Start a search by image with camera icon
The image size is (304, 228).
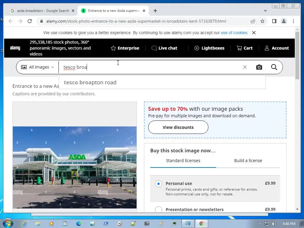click(259, 67)
